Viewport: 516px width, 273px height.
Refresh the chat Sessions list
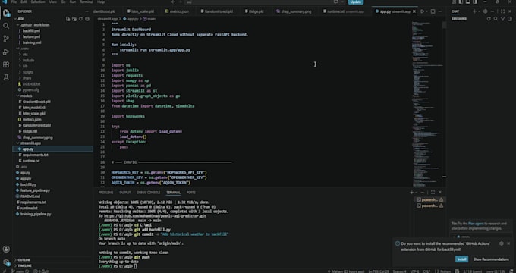click(x=489, y=19)
